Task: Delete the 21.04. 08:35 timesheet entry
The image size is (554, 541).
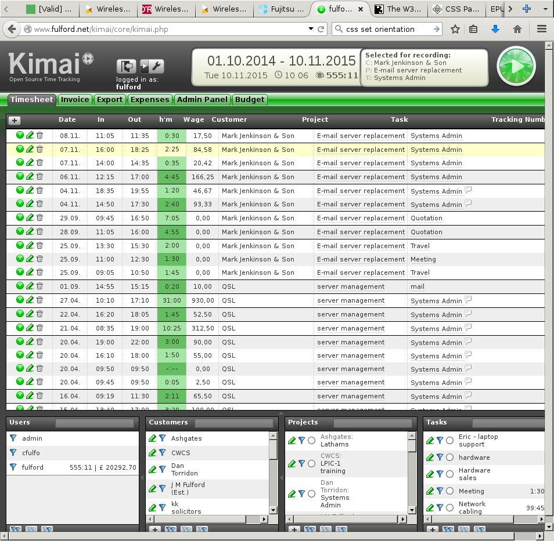Action: click(x=40, y=328)
